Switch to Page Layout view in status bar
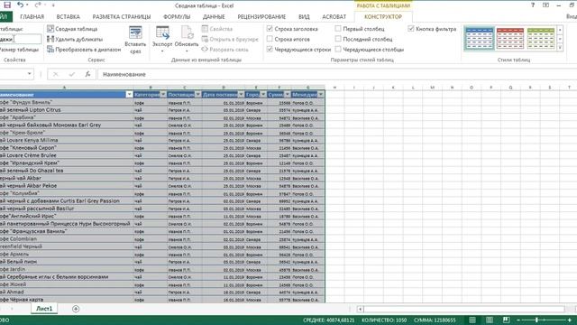 point(490,320)
